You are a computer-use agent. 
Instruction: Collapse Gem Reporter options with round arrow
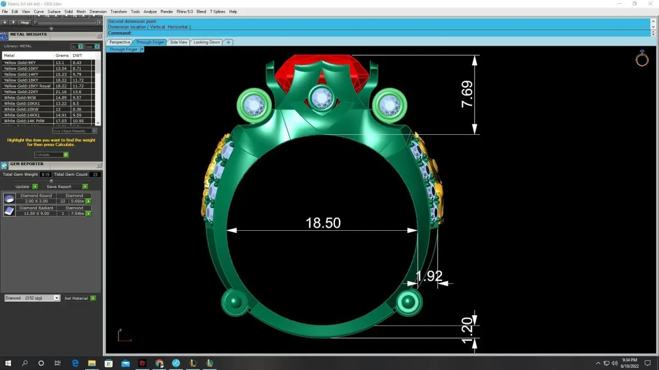click(x=51, y=180)
